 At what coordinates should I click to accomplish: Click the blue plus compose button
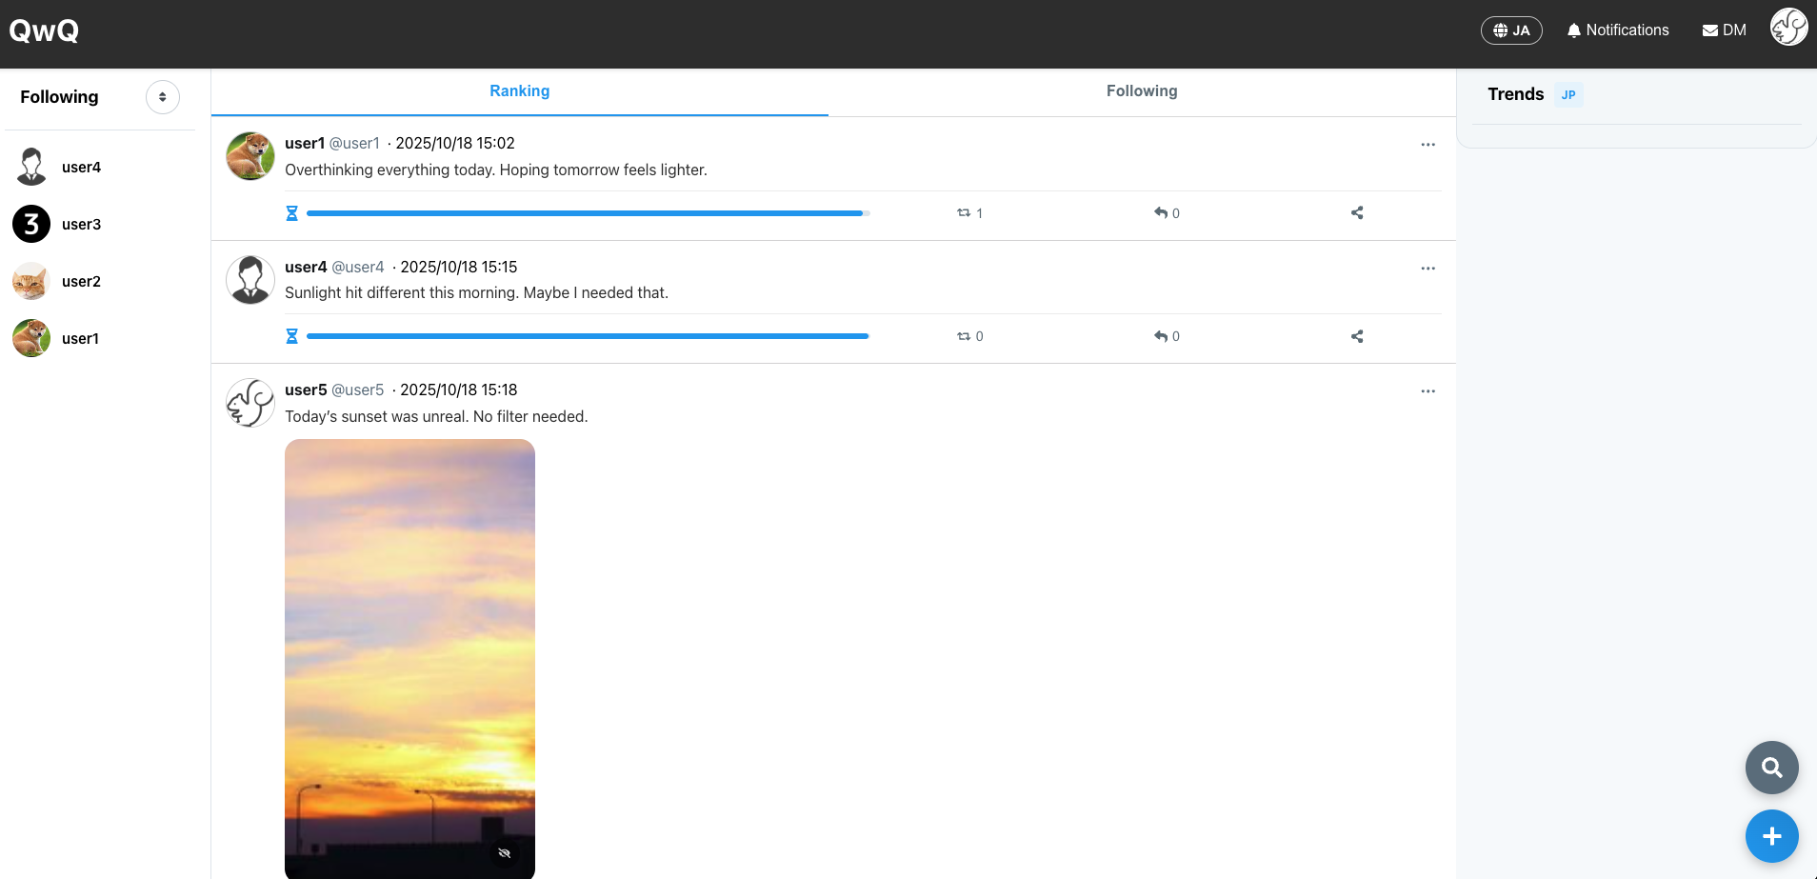[x=1771, y=836]
